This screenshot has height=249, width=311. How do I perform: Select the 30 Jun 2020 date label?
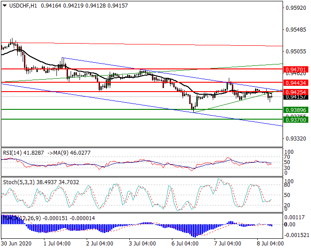pos(16,243)
